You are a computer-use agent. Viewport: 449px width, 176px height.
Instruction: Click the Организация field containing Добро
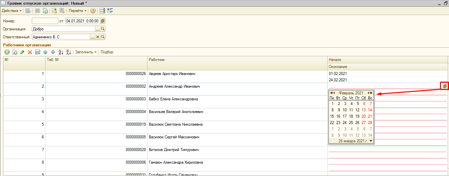point(64,29)
